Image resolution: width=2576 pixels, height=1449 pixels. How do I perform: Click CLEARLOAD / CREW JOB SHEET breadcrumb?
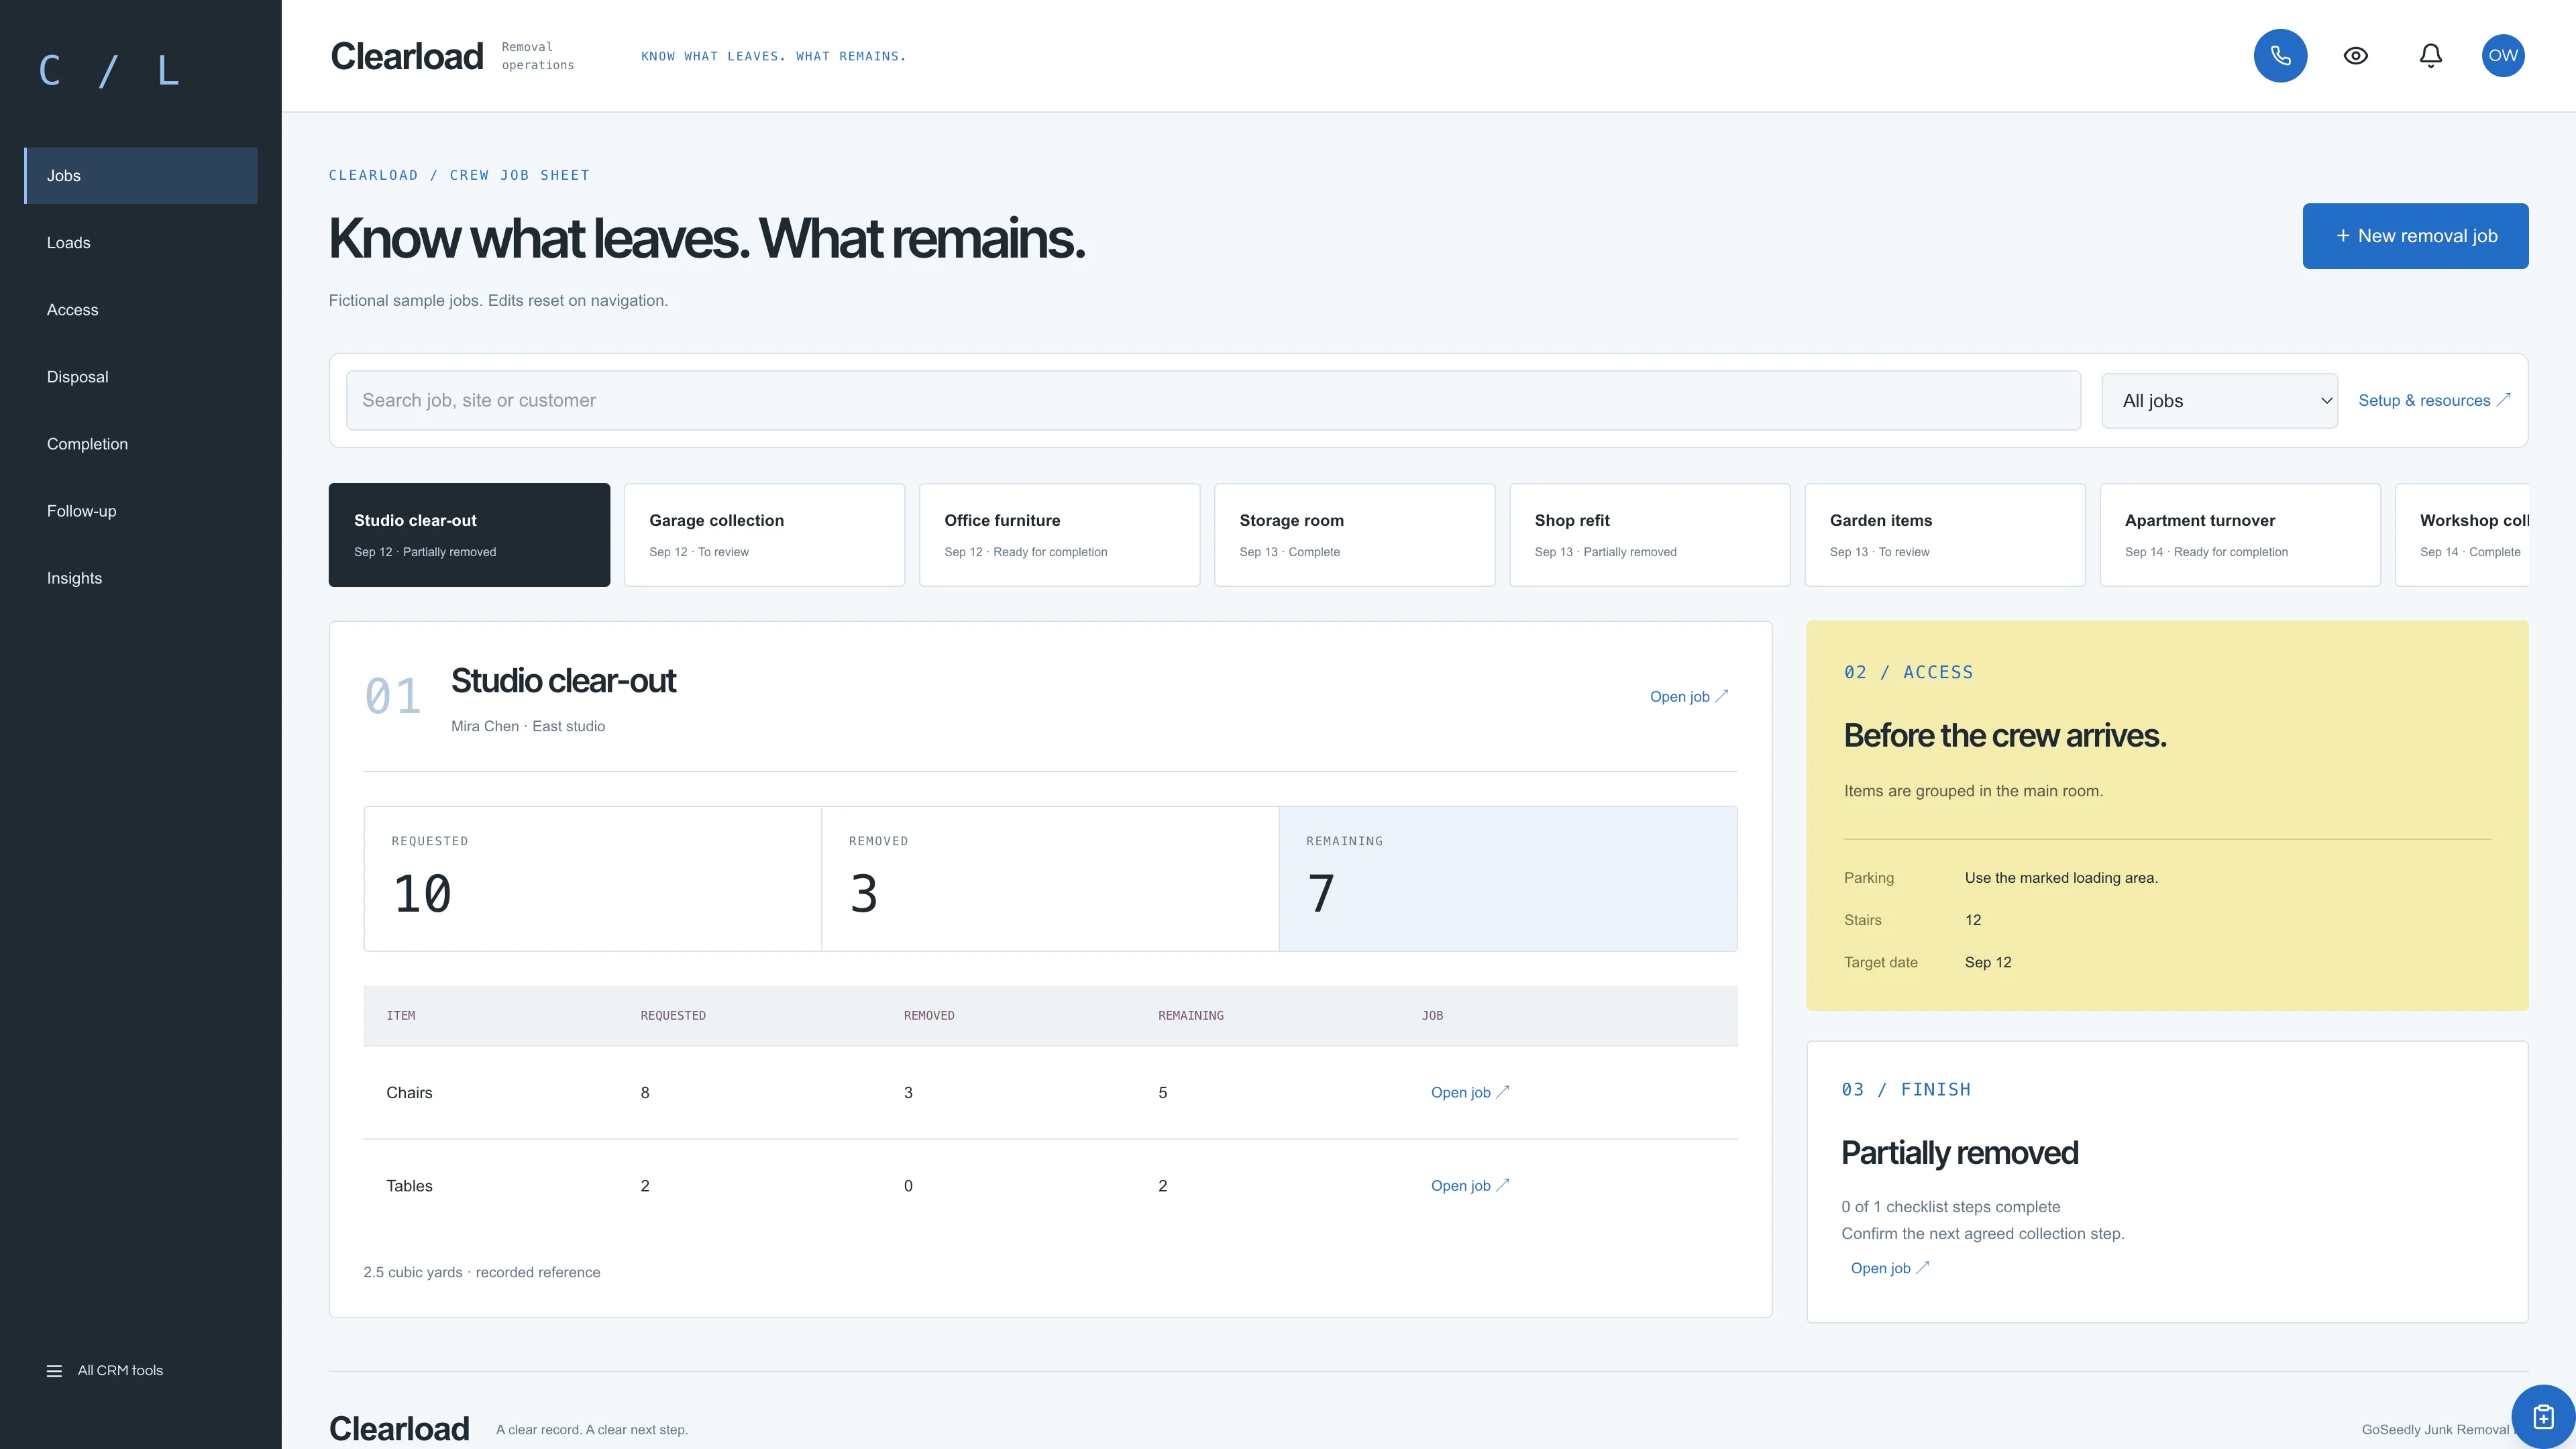pos(459,175)
